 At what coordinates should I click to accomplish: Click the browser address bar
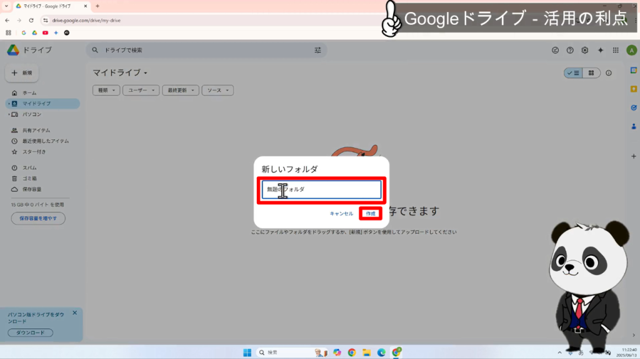[212, 20]
